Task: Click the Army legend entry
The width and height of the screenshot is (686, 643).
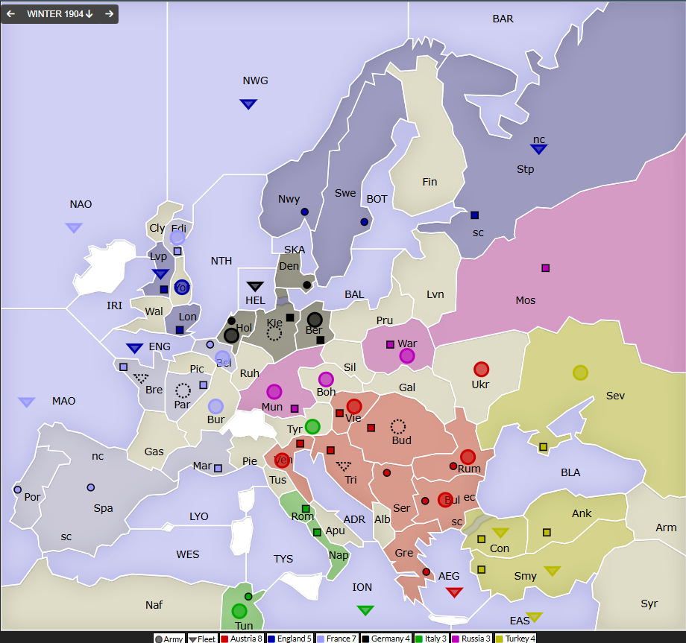Action: pyautogui.click(x=169, y=639)
